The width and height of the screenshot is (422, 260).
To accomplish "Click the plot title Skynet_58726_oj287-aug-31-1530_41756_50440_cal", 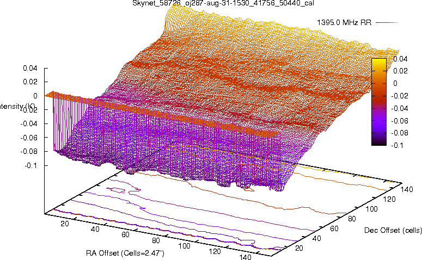I will pyautogui.click(x=223, y=3).
